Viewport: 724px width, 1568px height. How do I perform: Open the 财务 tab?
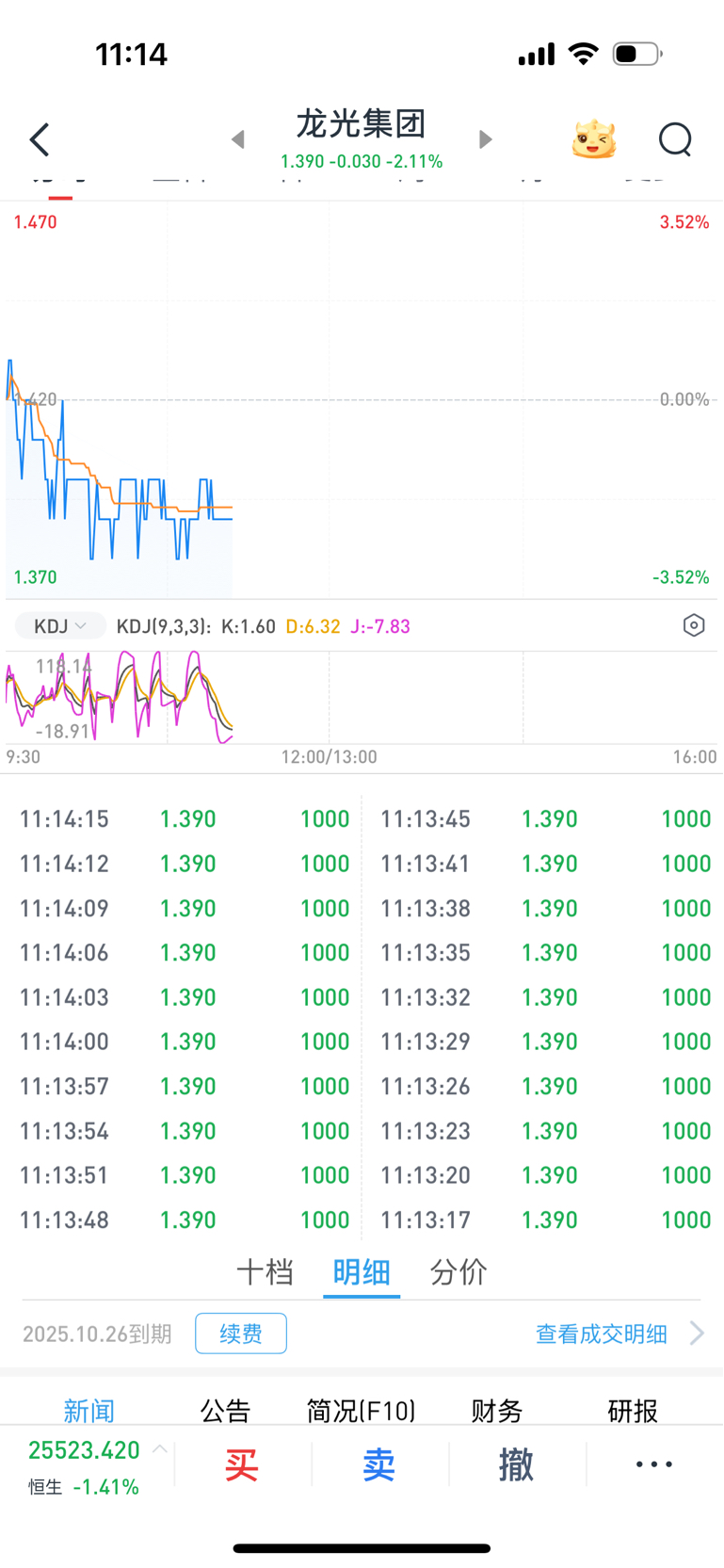click(x=497, y=1411)
